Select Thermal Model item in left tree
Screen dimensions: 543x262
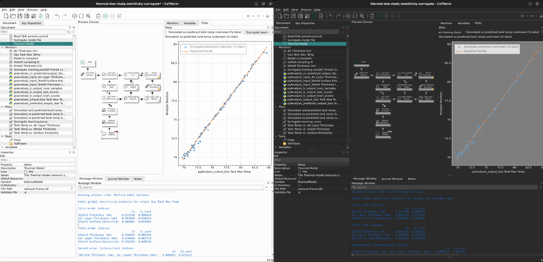37,44
